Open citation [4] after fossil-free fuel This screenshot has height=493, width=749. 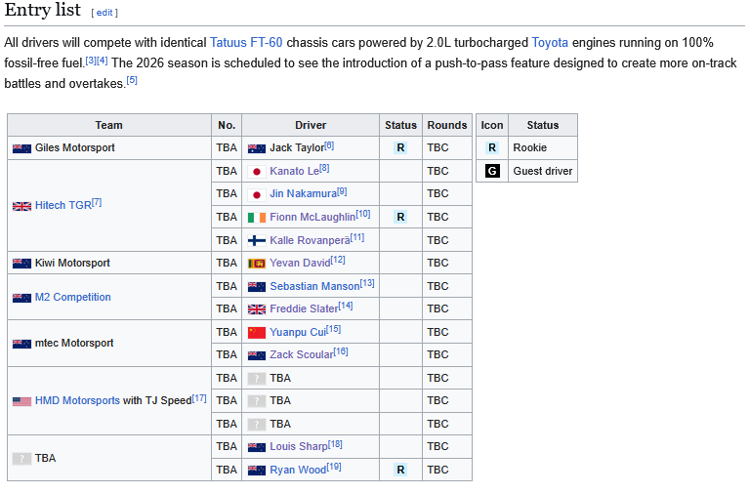(x=103, y=61)
